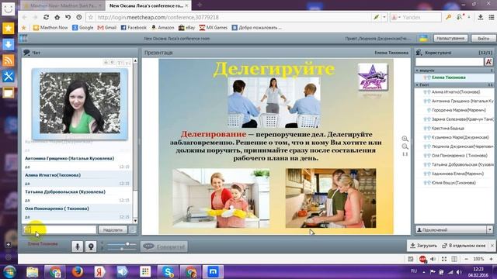Open the blue Downloads sidebar icon
The image size is (497, 279).
point(9,44)
